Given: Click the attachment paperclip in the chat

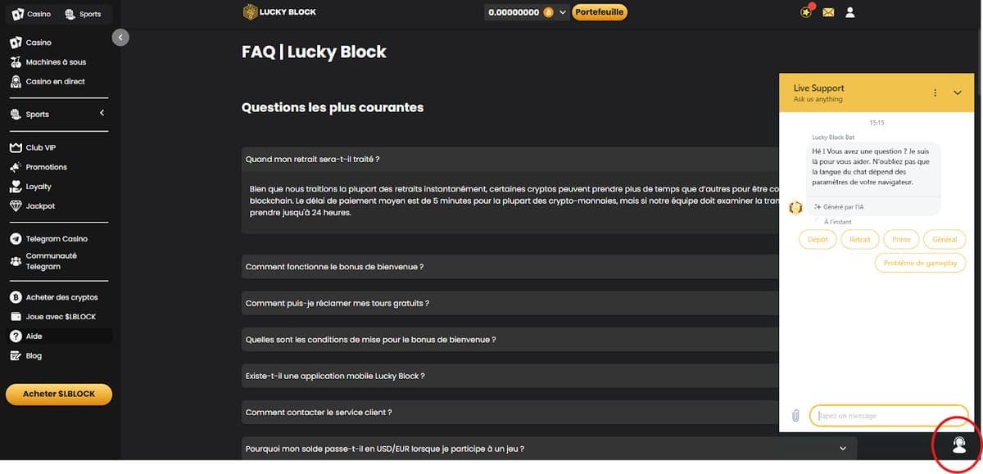Looking at the screenshot, I should tap(795, 415).
